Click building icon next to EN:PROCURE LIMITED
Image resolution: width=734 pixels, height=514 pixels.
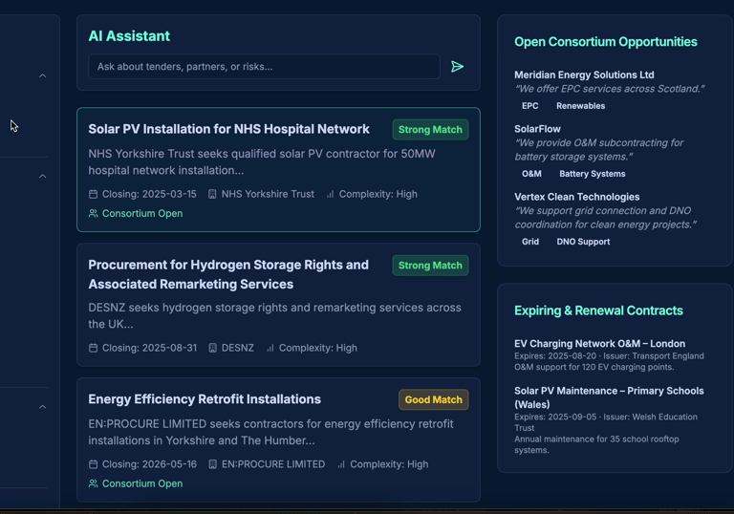212,464
